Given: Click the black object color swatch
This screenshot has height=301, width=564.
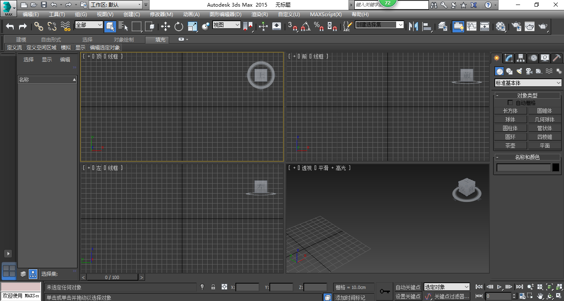Looking at the screenshot, I should click(556, 167).
